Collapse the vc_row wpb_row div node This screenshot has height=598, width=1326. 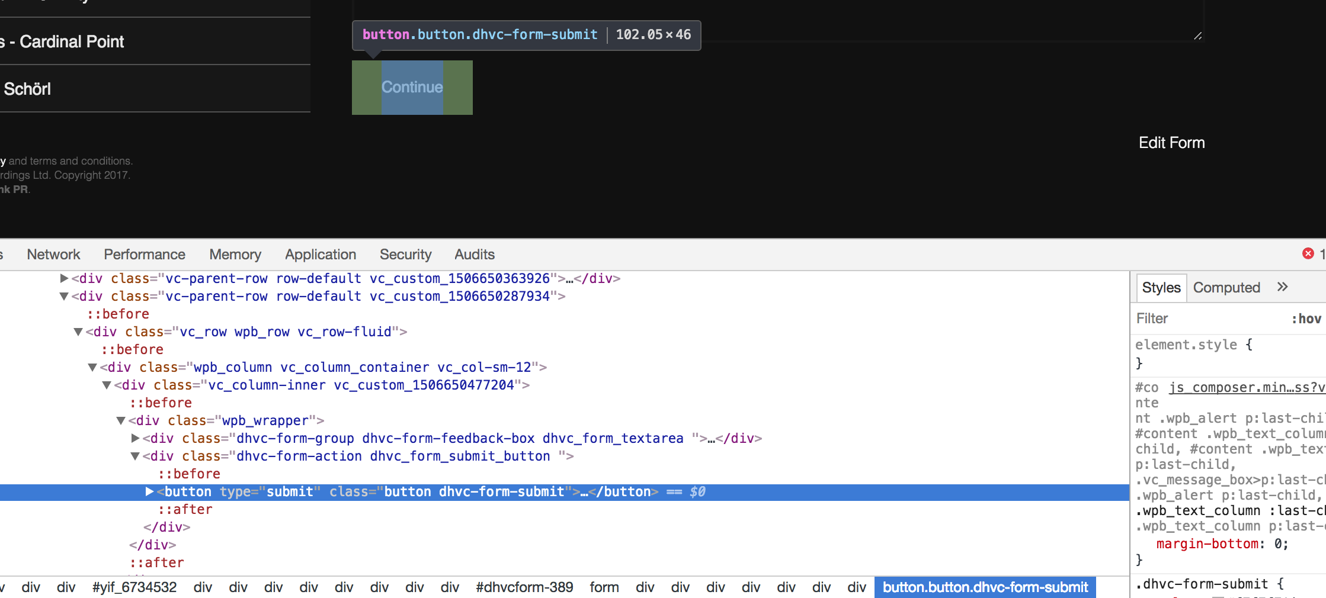coord(78,332)
